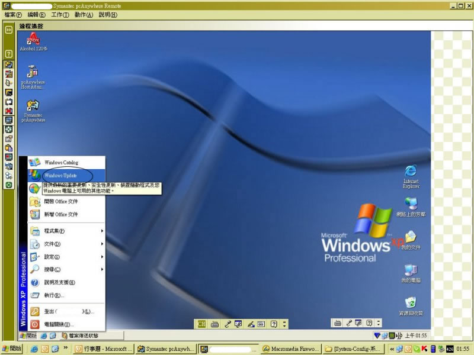Switch to Macromedia Fireworks taskbar button

(290, 348)
